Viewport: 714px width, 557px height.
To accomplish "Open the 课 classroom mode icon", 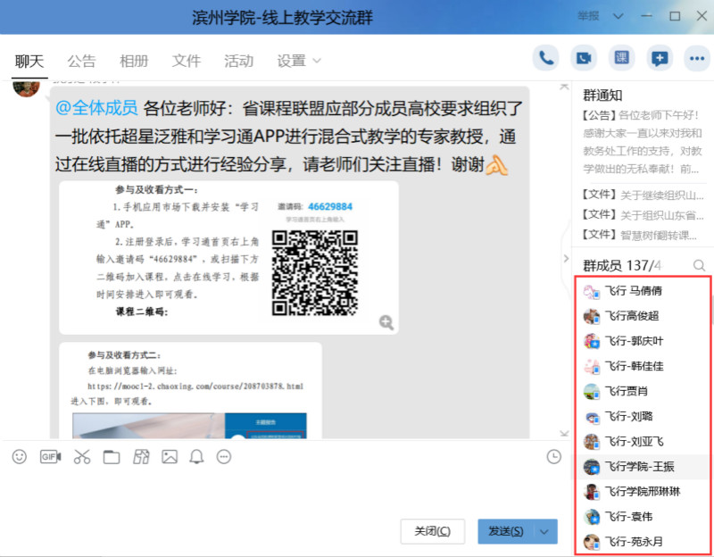I will click(x=621, y=59).
